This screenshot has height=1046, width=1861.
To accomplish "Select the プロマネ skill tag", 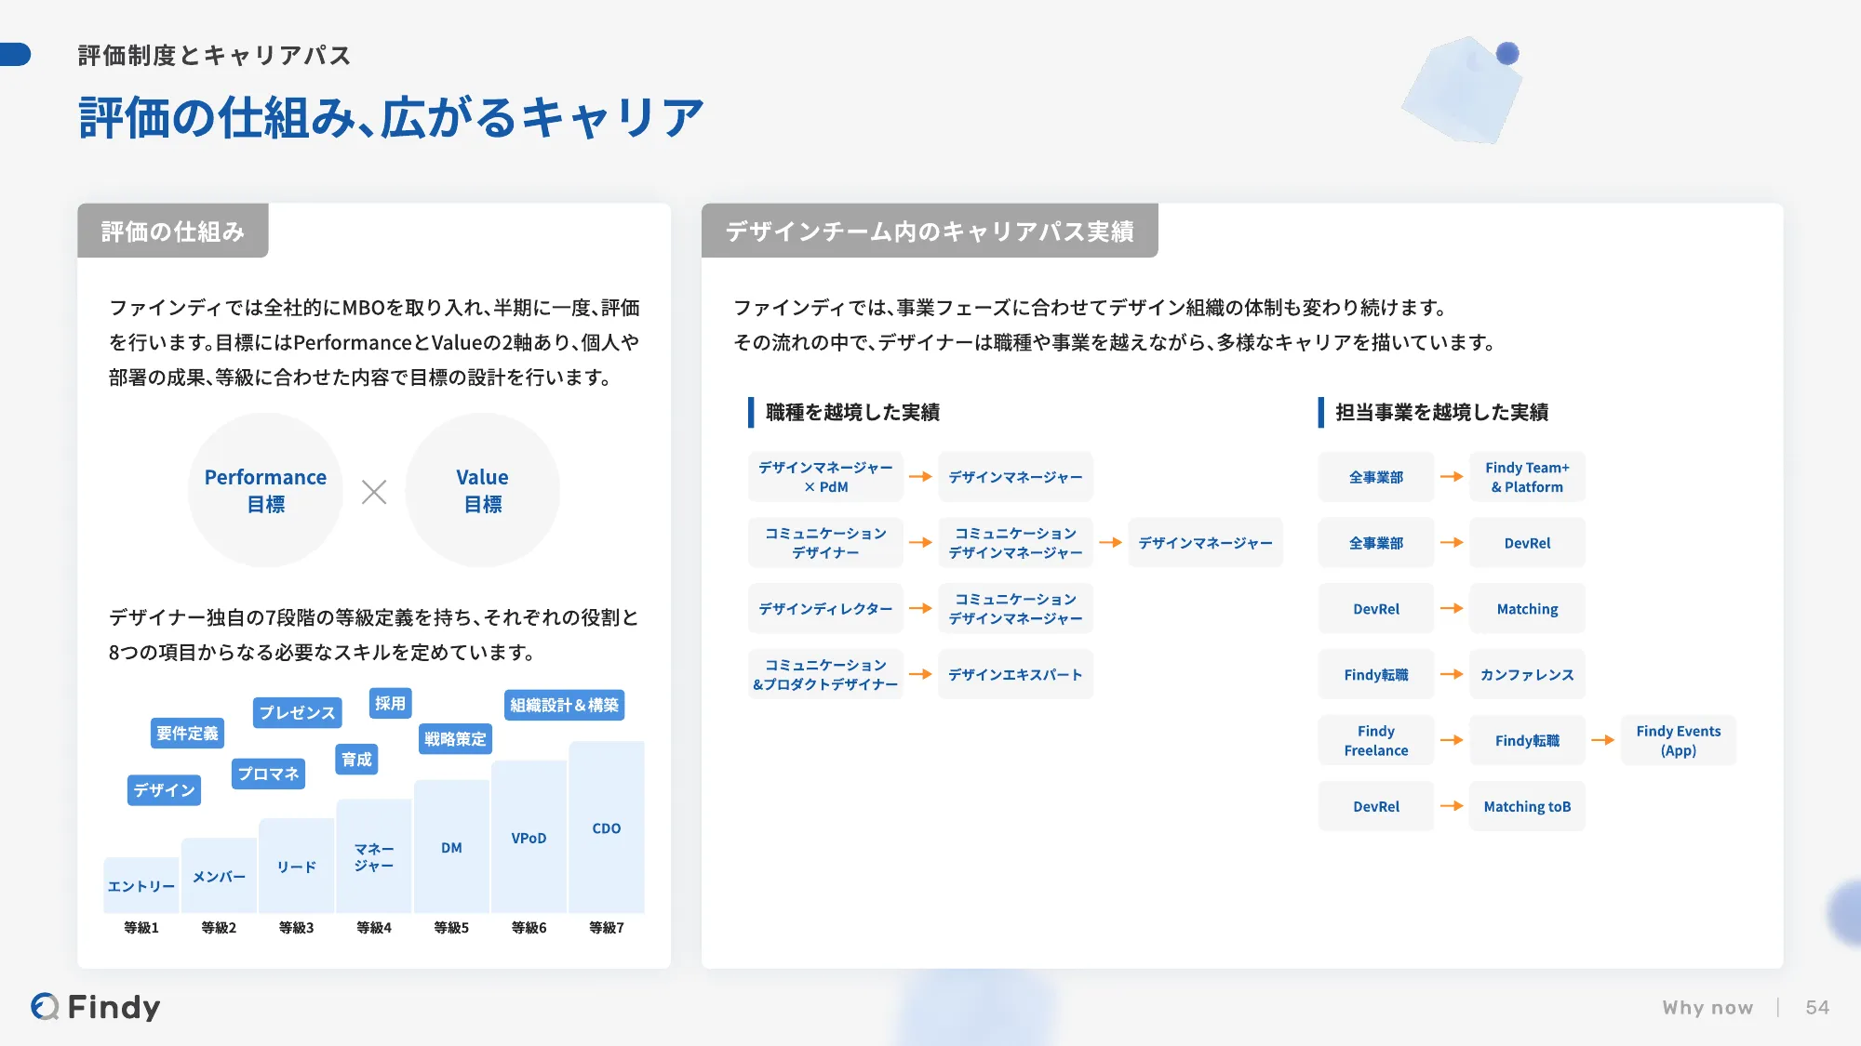I will click(x=268, y=774).
